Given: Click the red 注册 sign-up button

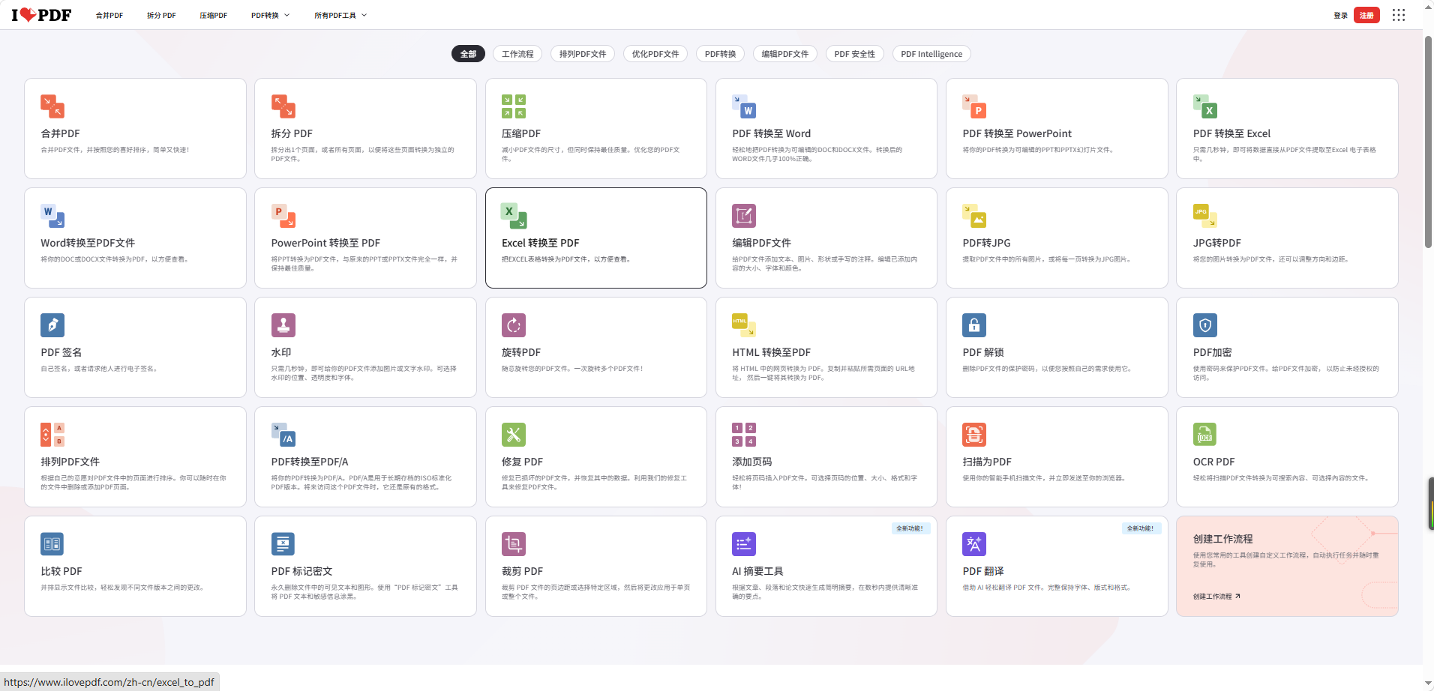Looking at the screenshot, I should tap(1366, 15).
